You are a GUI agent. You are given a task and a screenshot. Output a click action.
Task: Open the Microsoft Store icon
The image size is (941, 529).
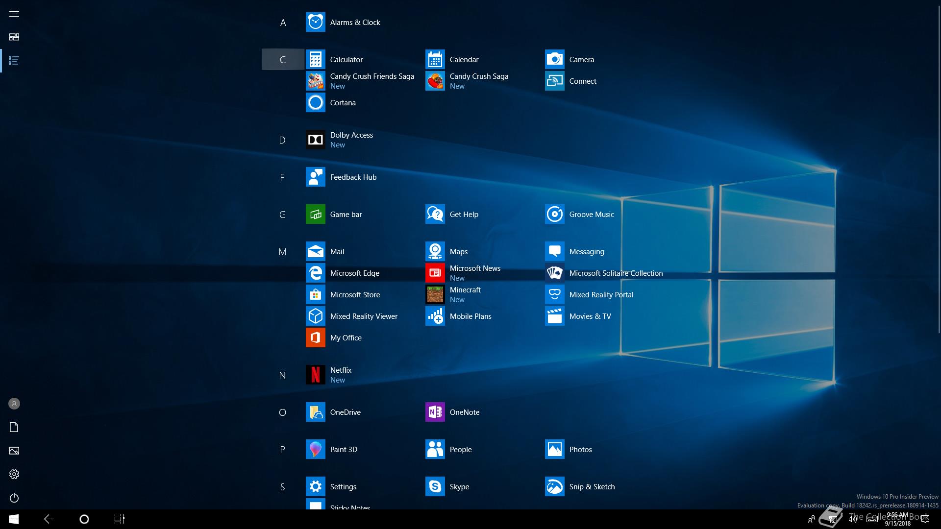315,294
